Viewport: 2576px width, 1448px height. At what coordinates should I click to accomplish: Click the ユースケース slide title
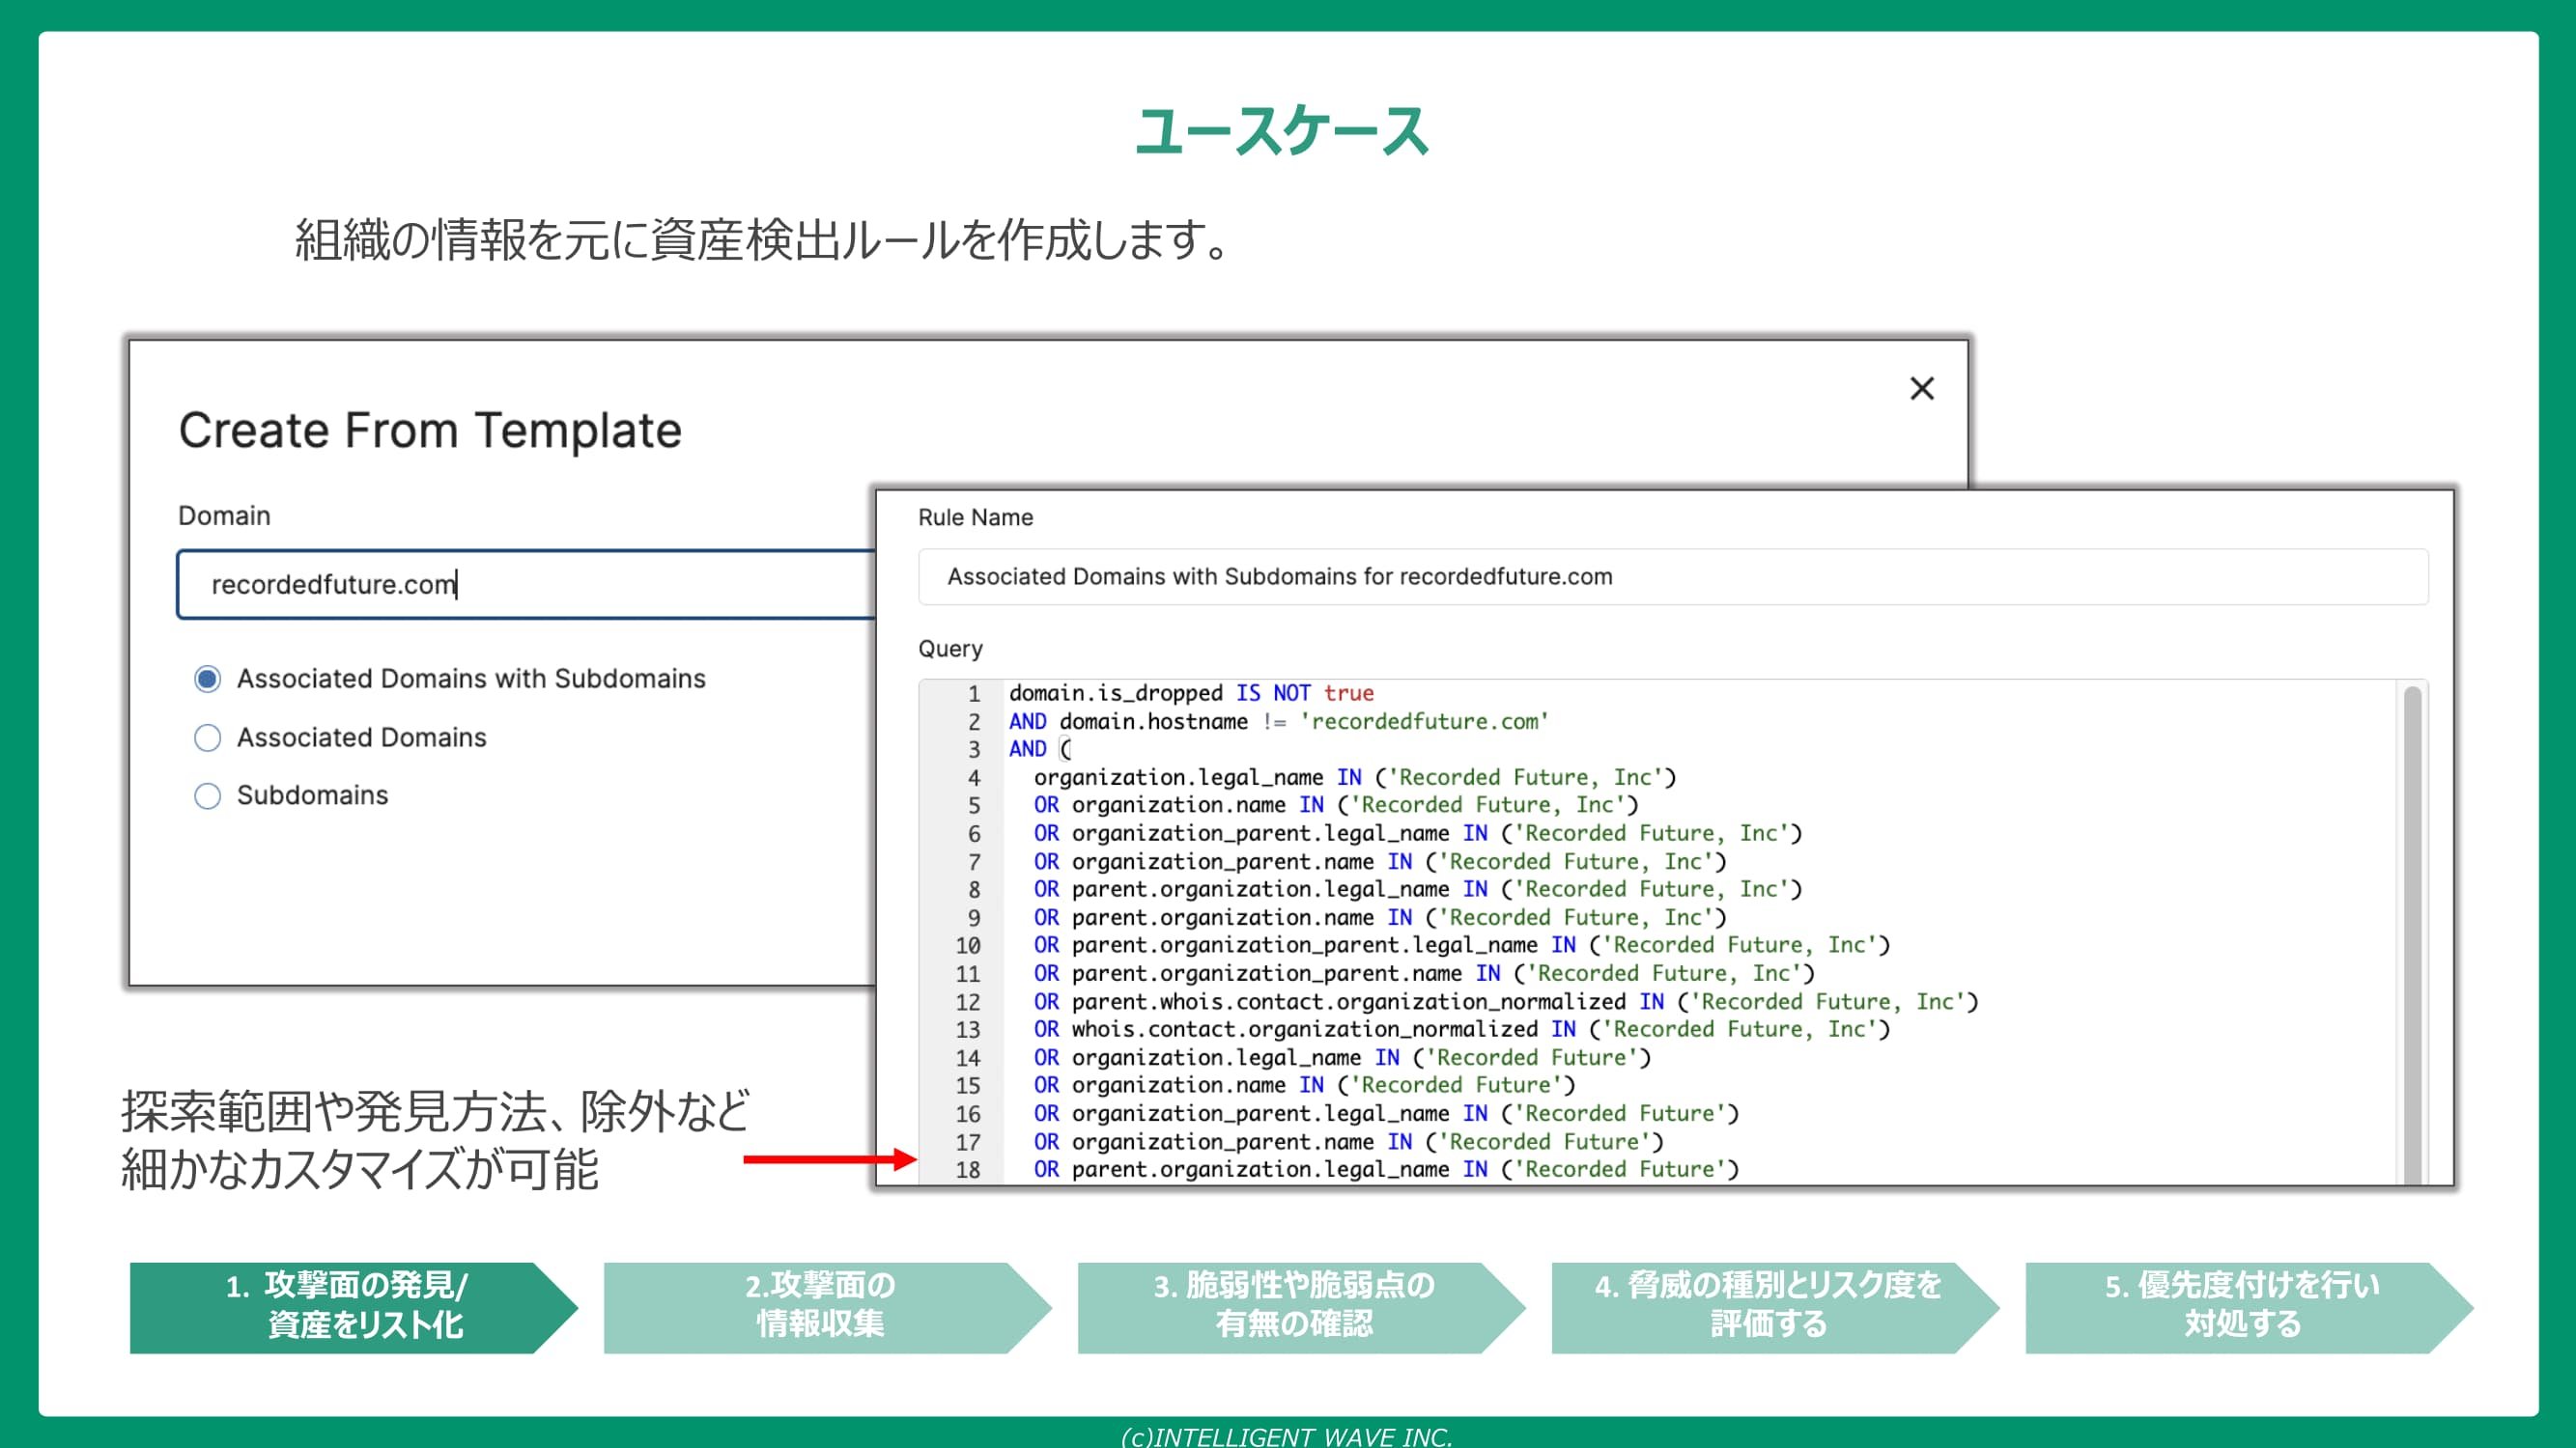1284,131
